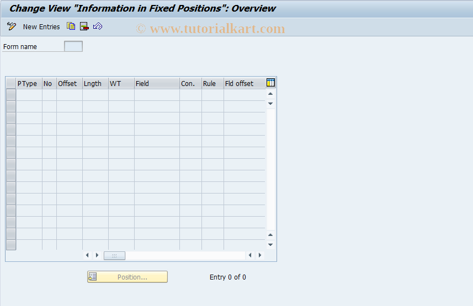
Task: Click the display/change toggle pencil icon
Action: coord(12,26)
